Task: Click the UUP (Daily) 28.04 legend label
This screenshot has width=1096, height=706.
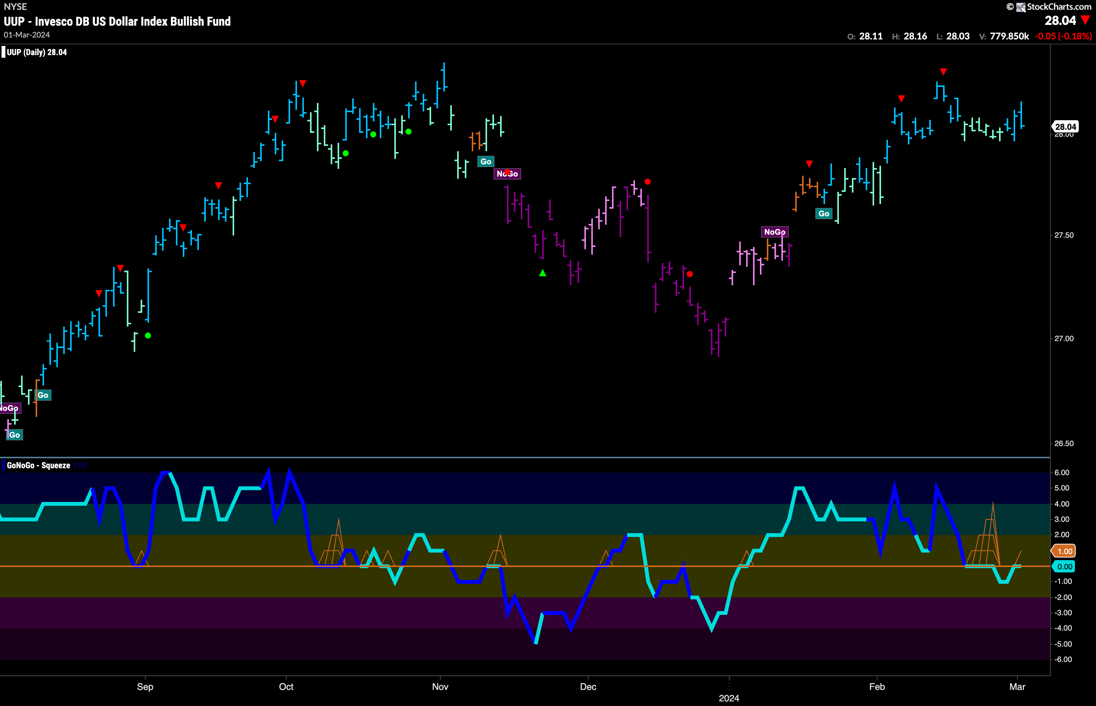Action: click(37, 52)
